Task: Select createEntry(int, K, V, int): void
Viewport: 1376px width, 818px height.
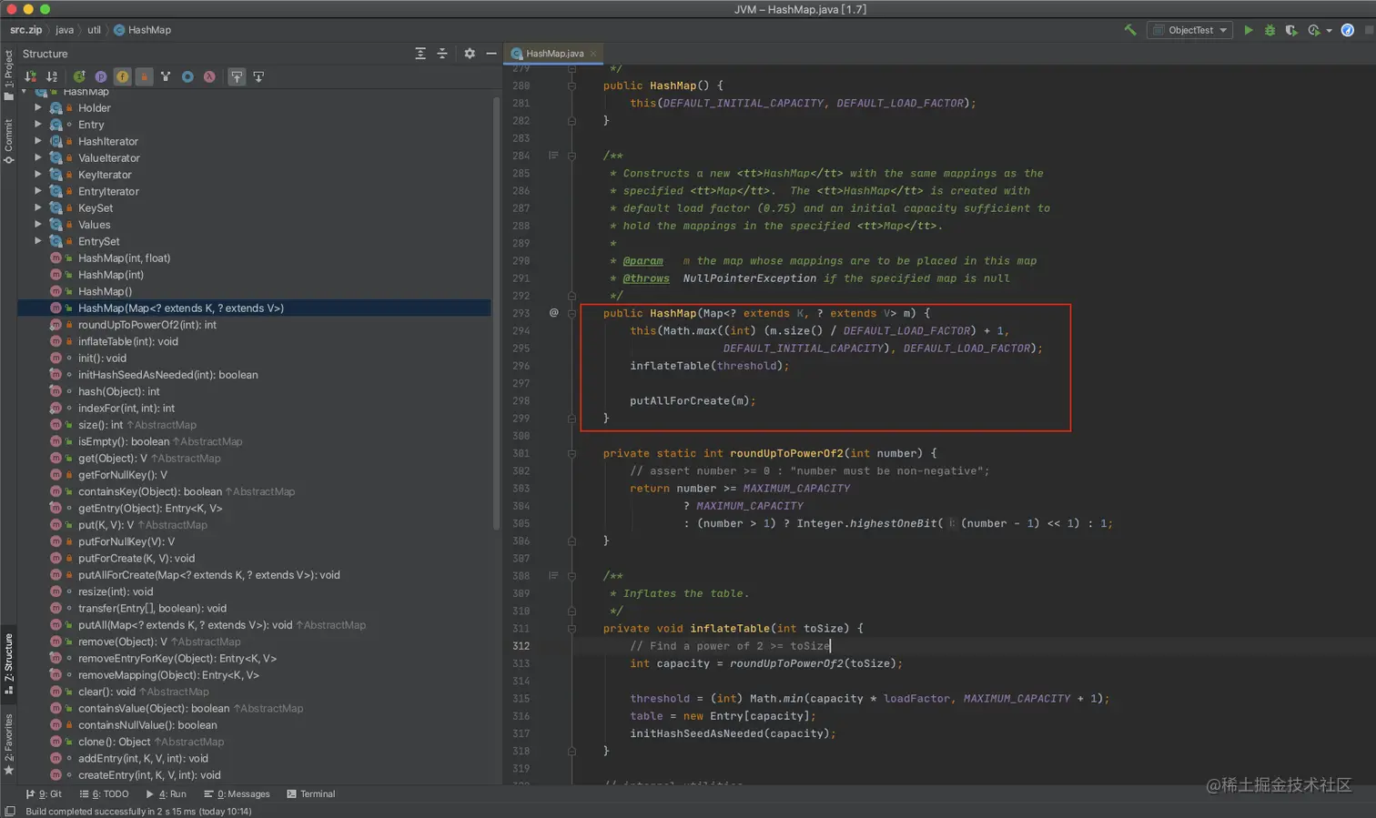Action: tap(149, 775)
